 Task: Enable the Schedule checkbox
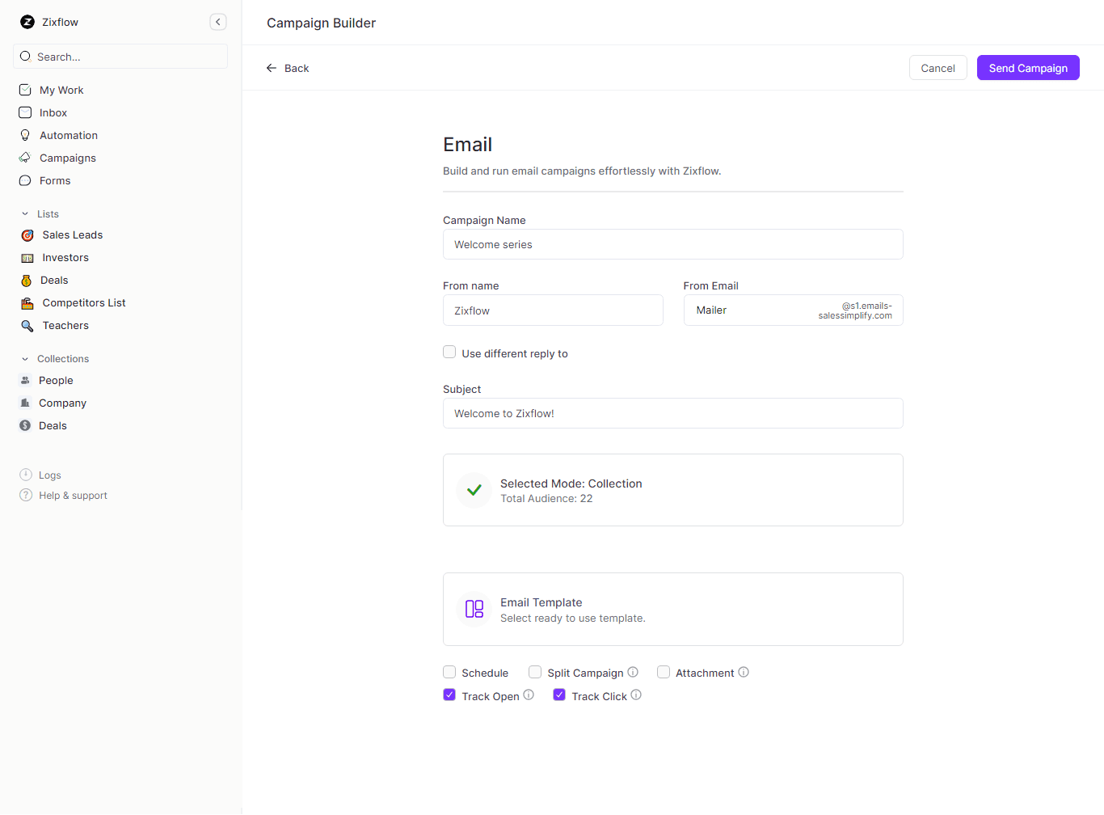pos(449,671)
